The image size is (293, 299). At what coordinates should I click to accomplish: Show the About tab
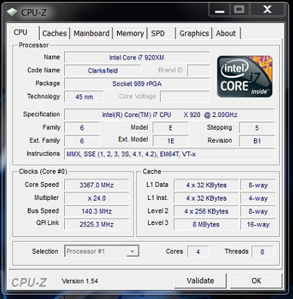pyautogui.click(x=226, y=33)
